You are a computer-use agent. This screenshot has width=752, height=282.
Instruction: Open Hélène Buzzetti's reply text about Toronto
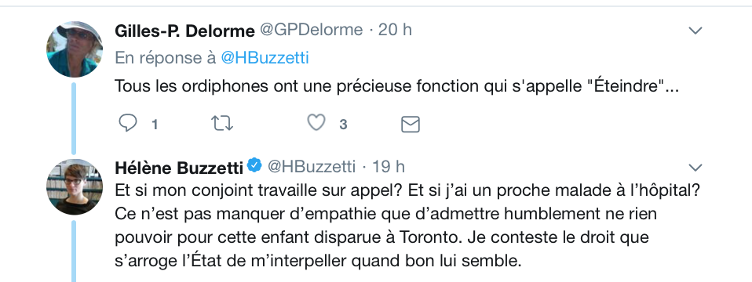pyautogui.click(x=407, y=226)
